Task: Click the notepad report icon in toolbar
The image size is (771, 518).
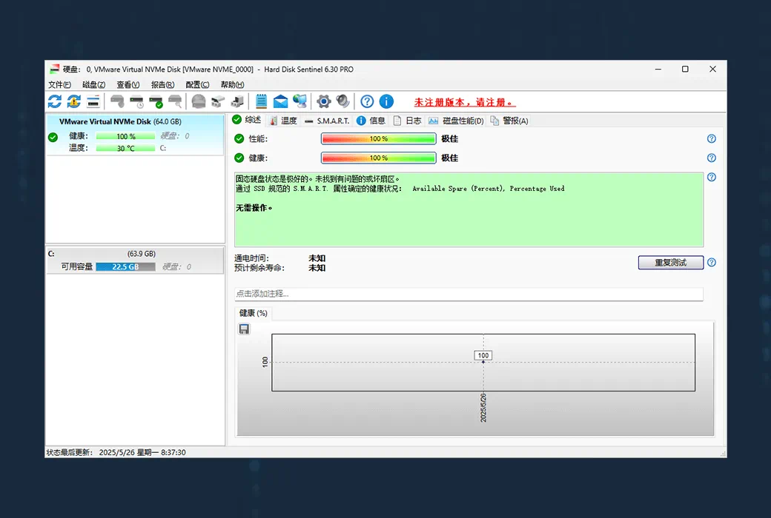Action: click(261, 101)
